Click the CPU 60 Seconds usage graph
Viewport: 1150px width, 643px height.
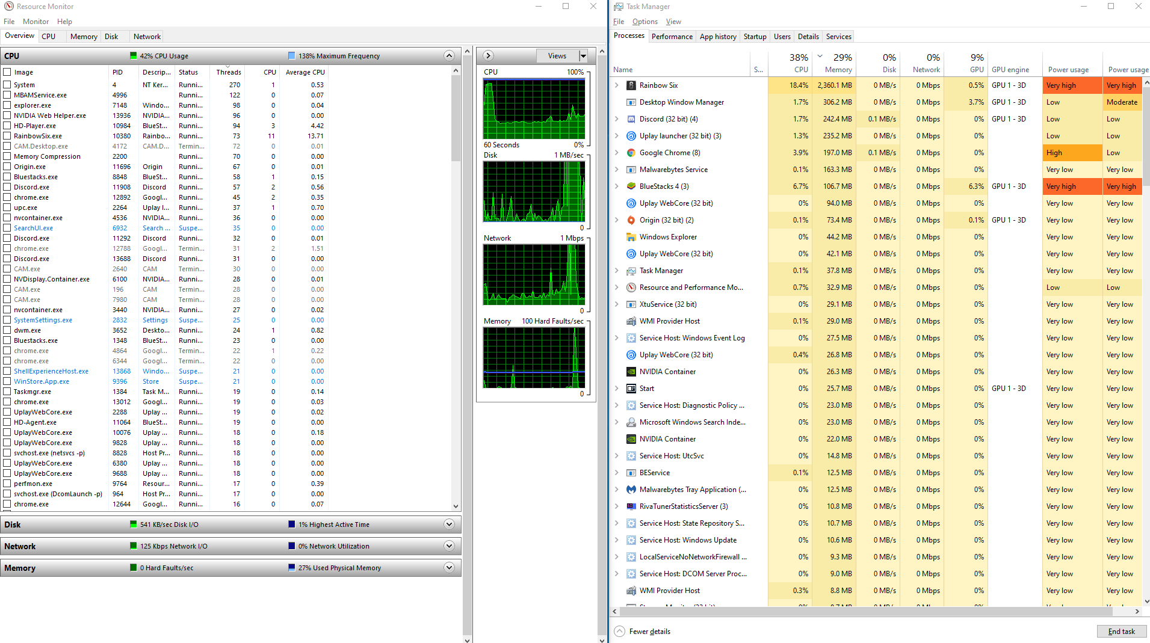534,109
